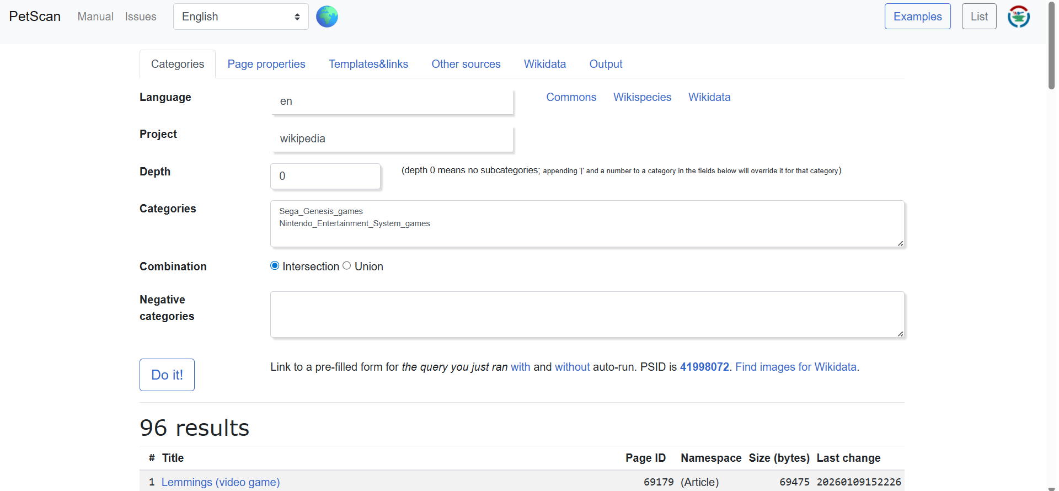
Task: Open the Lemmings (video game) result
Action: click(x=221, y=482)
